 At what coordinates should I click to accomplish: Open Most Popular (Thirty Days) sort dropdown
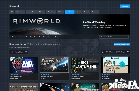[x=115, y=52]
